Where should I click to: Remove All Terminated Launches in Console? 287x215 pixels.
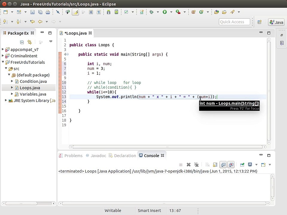(196, 165)
